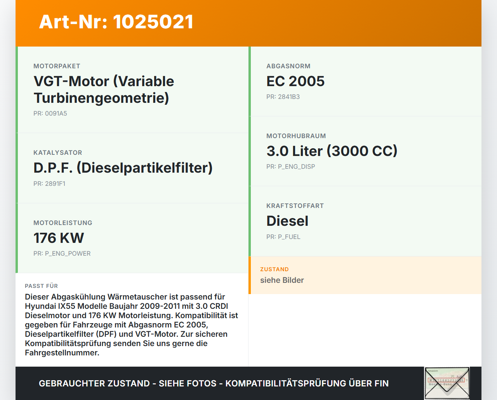Select D.P.F. (Dieselpartikelfilter) value
Image resolution: width=497 pixels, height=400 pixels.
pos(123,168)
